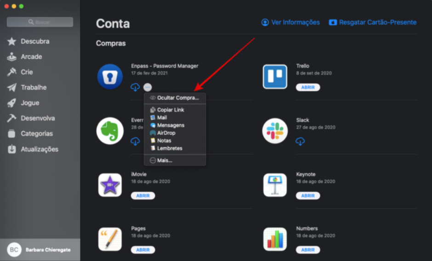The height and width of the screenshot is (261, 432).
Task: Click the Enpass - Password Manager title
Action: [165, 66]
